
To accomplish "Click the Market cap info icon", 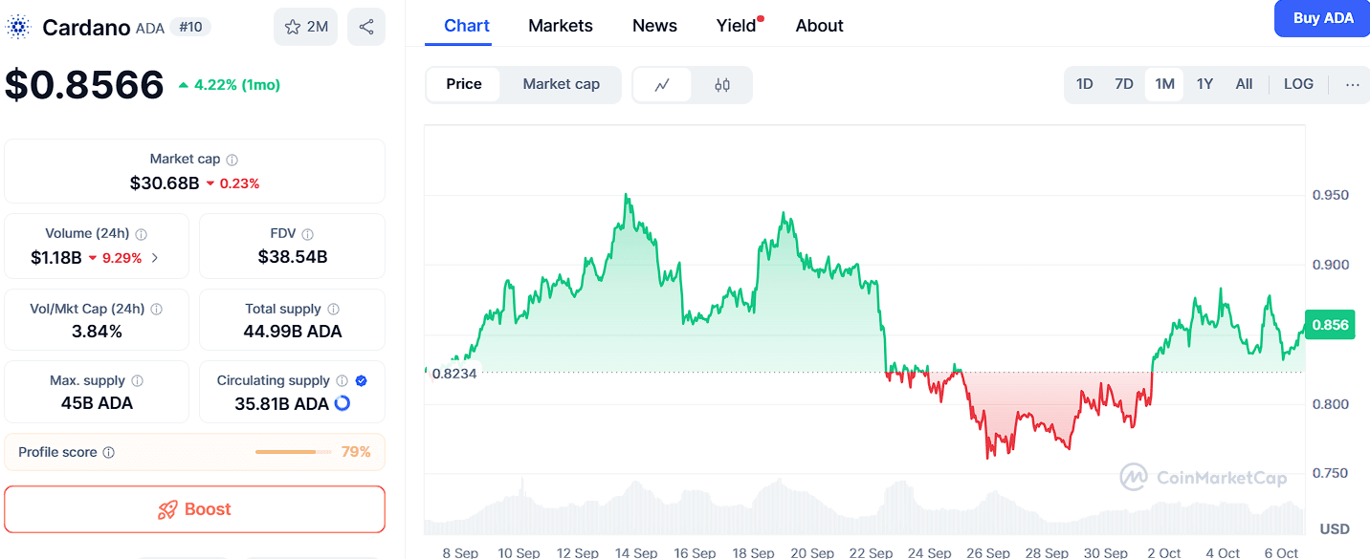I will [x=232, y=160].
